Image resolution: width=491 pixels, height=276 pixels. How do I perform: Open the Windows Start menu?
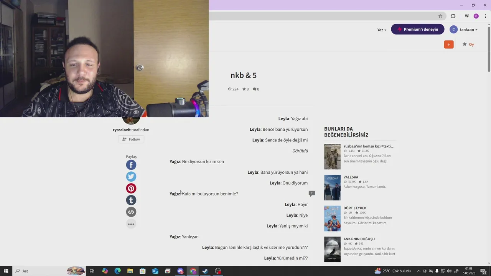pyautogui.click(x=6, y=271)
